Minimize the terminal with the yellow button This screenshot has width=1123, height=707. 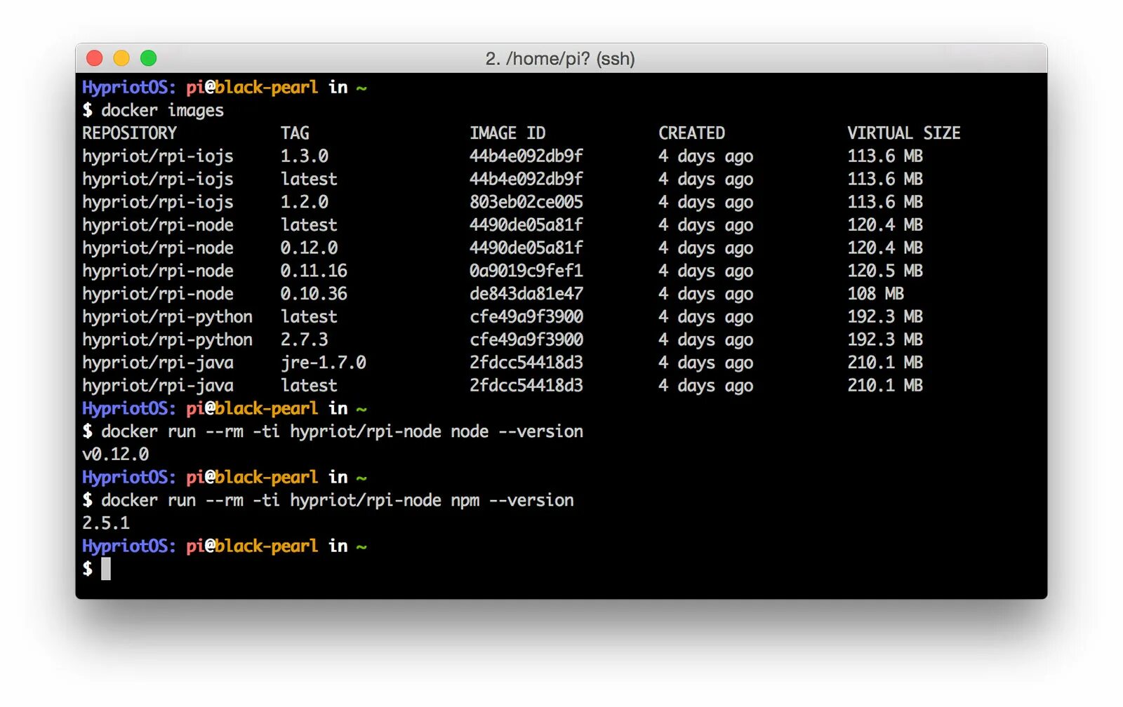click(x=121, y=58)
